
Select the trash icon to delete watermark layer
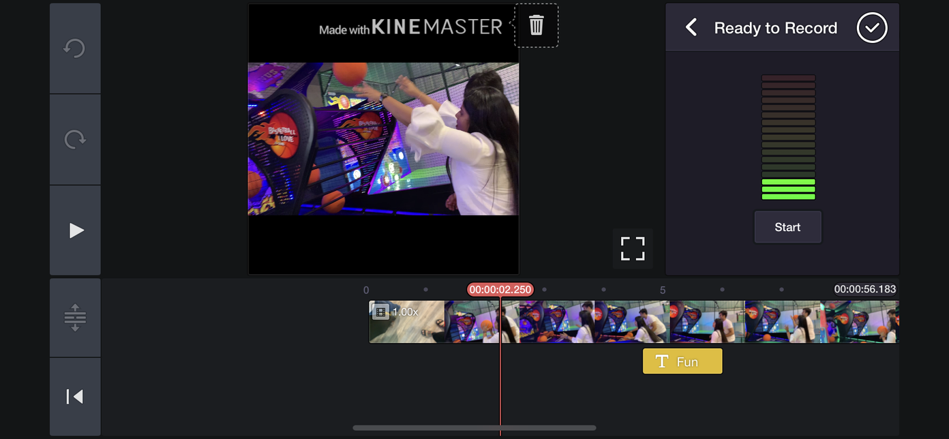coord(536,25)
